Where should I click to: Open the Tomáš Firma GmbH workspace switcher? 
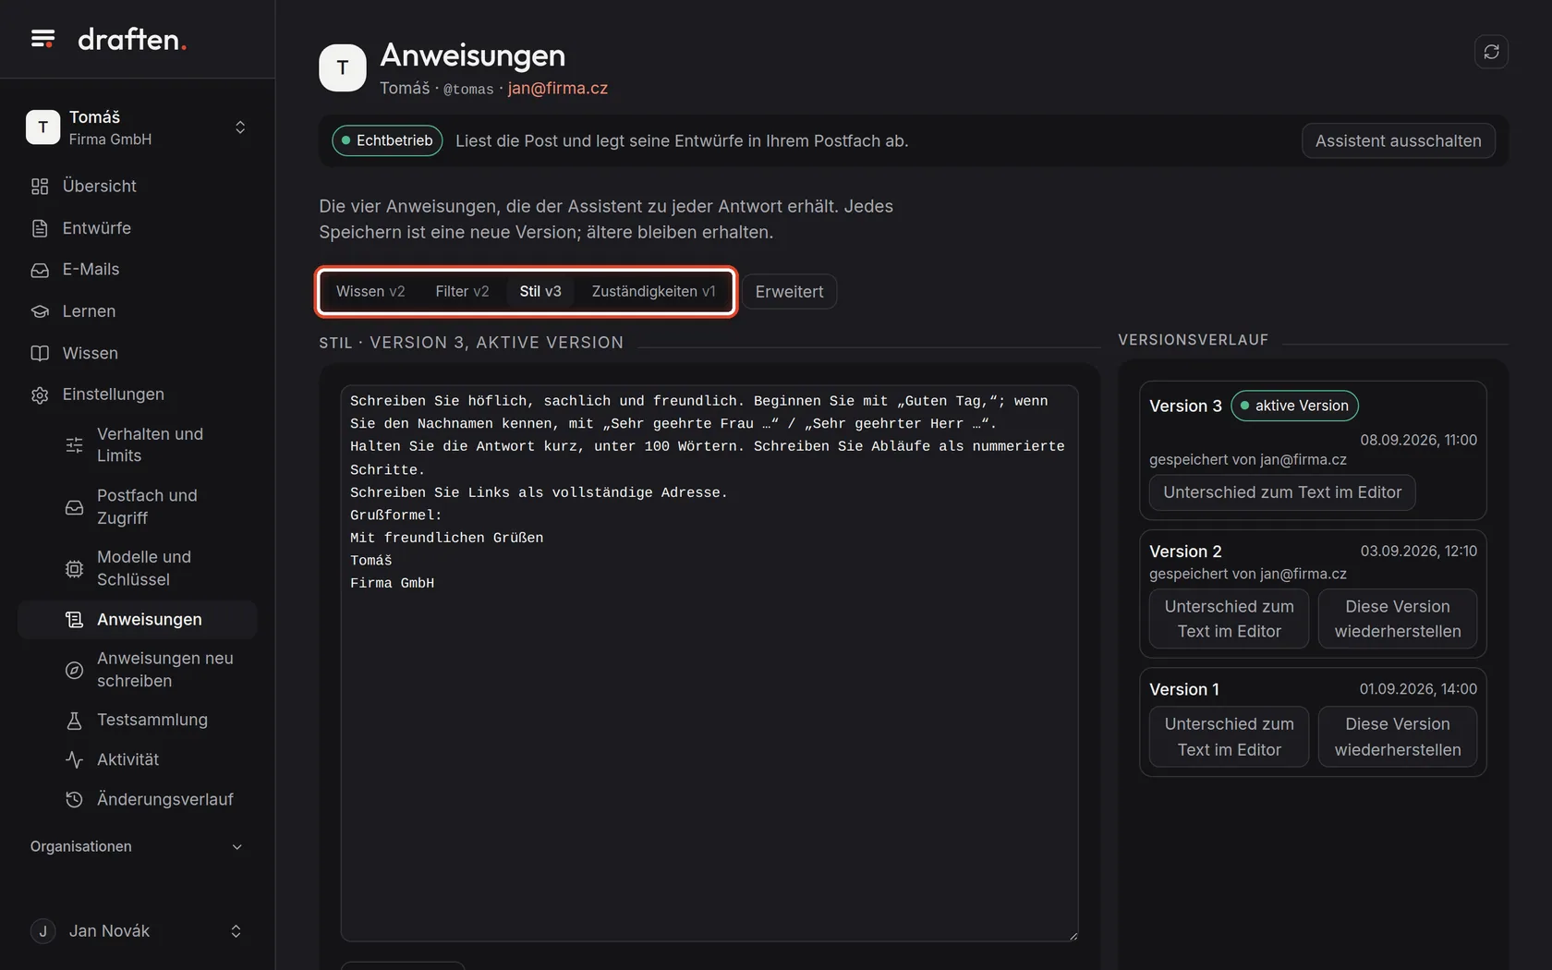(x=137, y=127)
